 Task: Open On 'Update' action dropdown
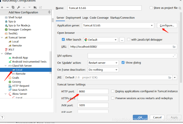pyautogui.click(x=103, y=63)
